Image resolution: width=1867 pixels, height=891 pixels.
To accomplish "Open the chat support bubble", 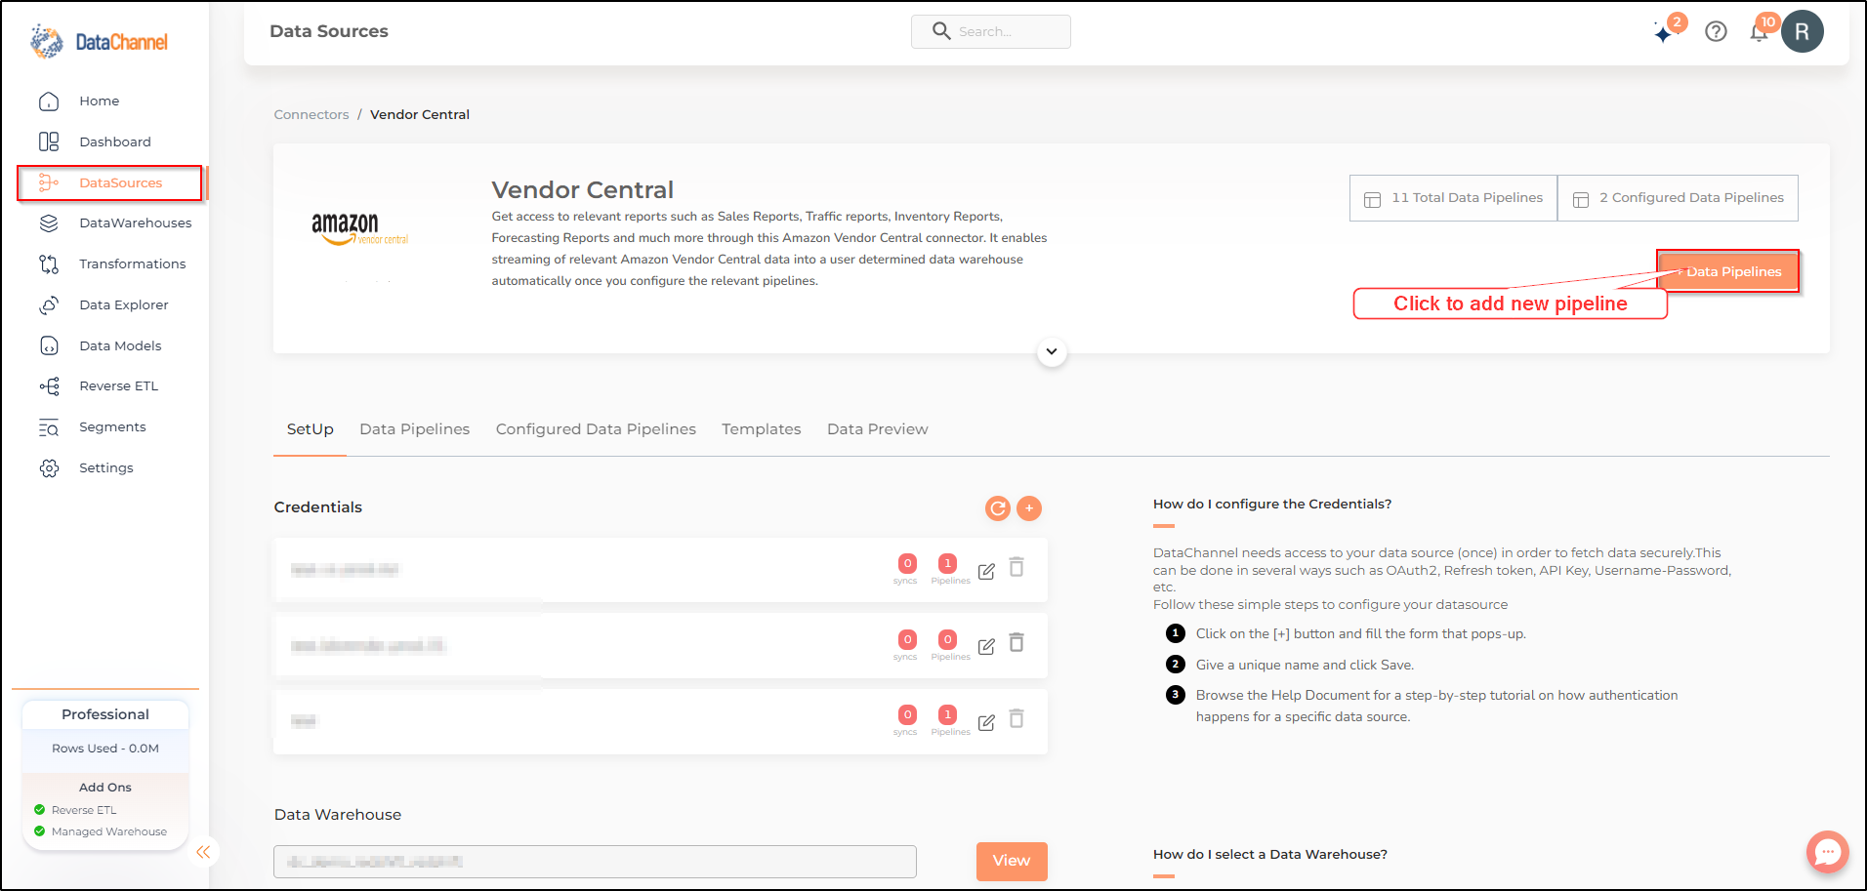I will (1827, 852).
